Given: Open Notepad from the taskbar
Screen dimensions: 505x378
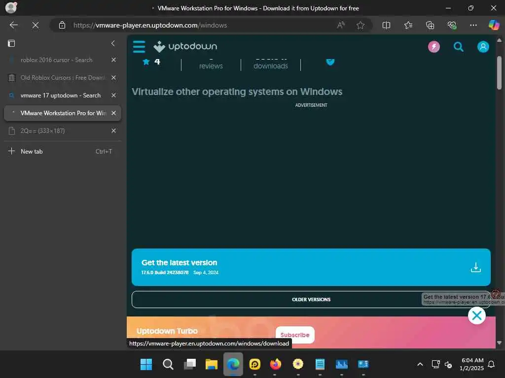Looking at the screenshot, I should 320,364.
